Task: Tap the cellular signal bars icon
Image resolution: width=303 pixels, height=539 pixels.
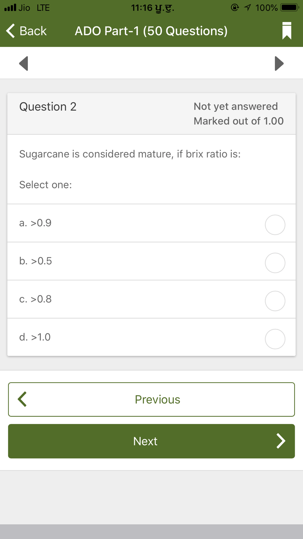Action: [x=10, y=7]
